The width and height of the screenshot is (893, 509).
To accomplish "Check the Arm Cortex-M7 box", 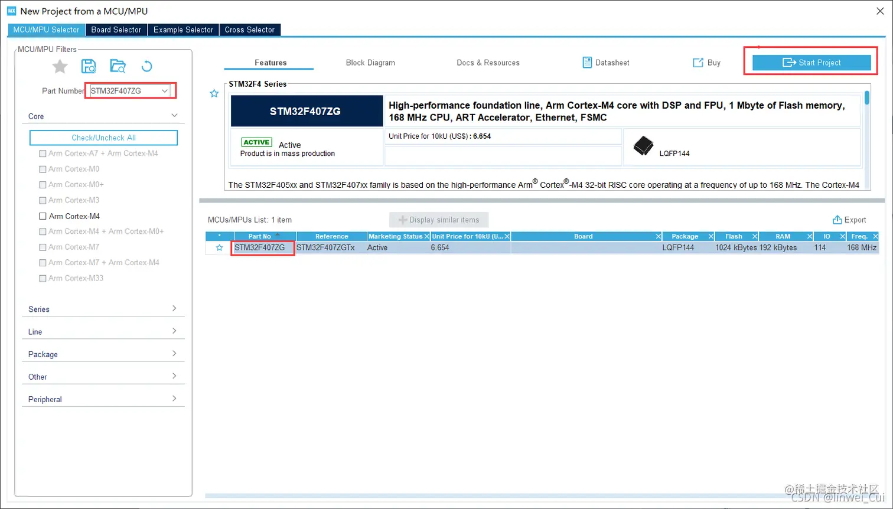I will [x=43, y=247].
